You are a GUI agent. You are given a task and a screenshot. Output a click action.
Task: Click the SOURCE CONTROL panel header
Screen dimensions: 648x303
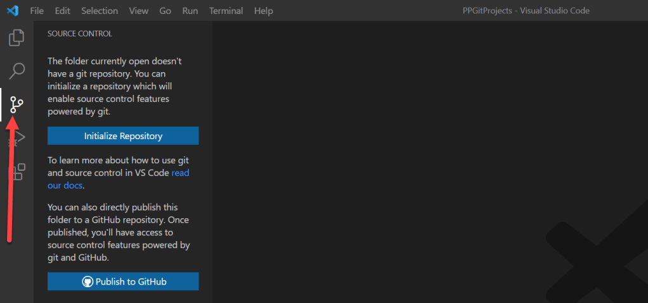click(79, 34)
